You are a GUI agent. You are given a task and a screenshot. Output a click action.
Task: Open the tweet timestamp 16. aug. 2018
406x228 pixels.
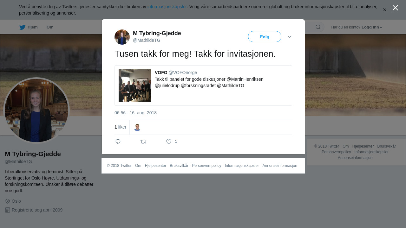[135, 113]
